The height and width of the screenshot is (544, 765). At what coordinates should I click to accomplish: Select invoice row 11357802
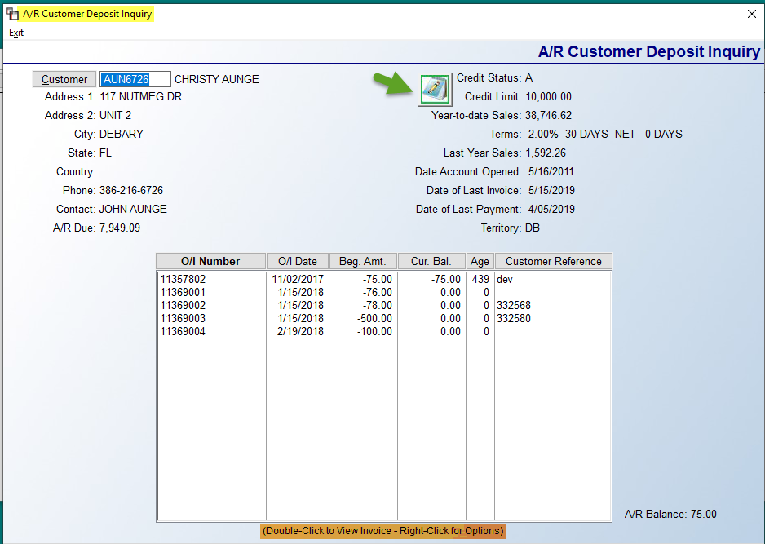pos(384,279)
